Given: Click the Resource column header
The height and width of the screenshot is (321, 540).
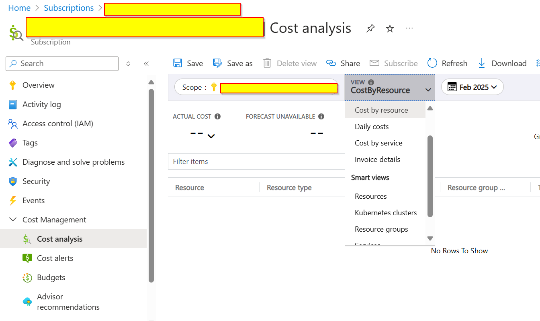Looking at the screenshot, I should 190,188.
